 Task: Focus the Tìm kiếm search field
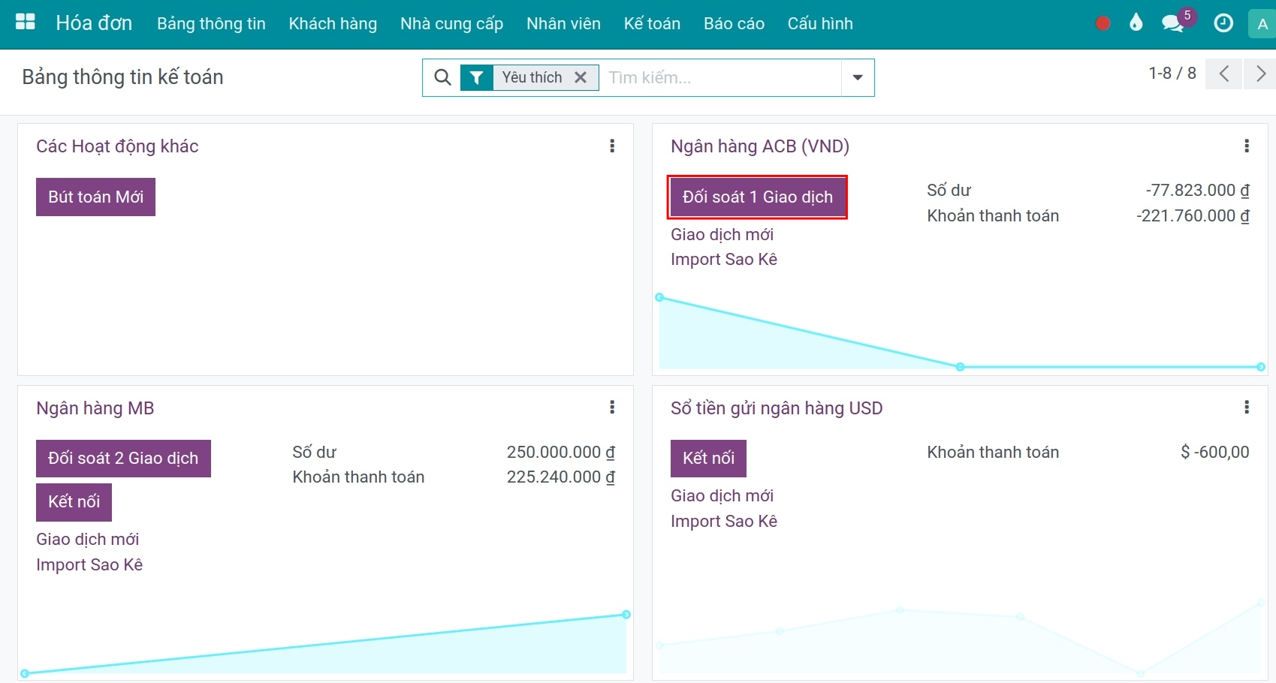click(x=721, y=77)
